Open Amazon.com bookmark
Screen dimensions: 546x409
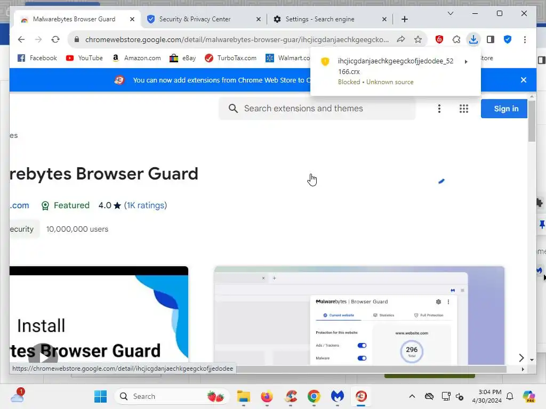click(x=136, y=58)
